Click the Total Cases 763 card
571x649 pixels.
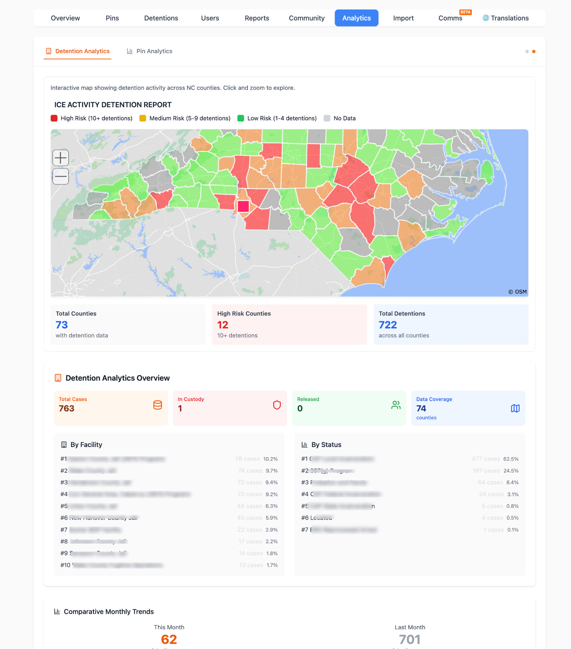click(x=111, y=408)
